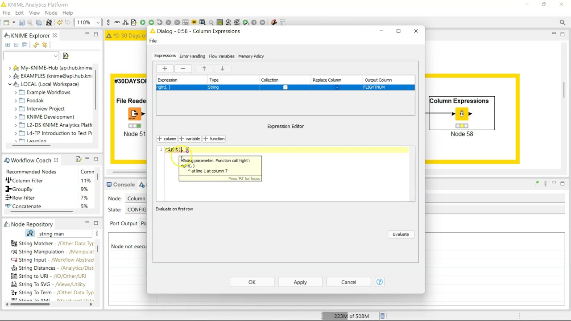Screen dimensions: 571x321
Task: Select String to URI in Node Repository
Action: click(48, 276)
